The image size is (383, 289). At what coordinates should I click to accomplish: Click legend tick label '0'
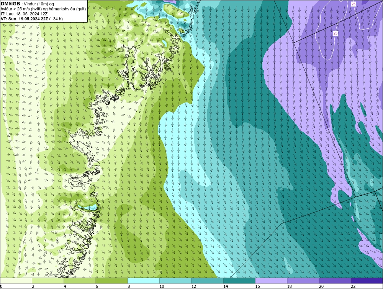coord(1,286)
